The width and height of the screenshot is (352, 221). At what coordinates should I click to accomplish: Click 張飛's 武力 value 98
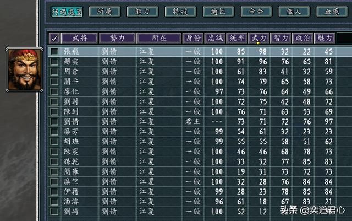(263, 52)
